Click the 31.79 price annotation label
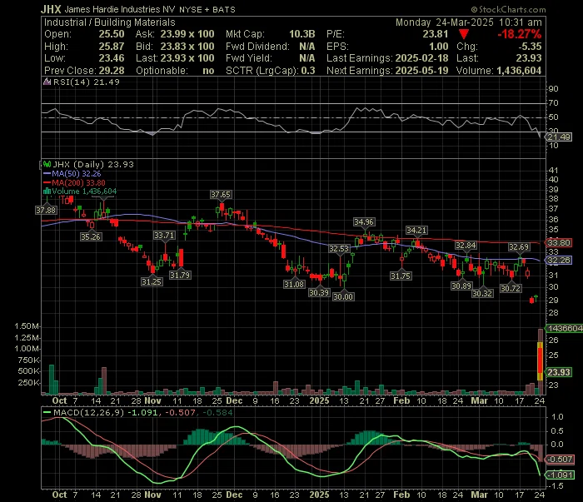This screenshot has width=583, height=502. tap(180, 275)
